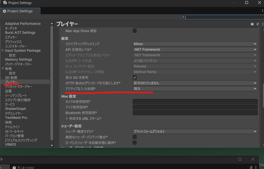Viewport: 264px width, 169px height.
Task: Click the lock icon in lower window
Action: (x=251, y=167)
